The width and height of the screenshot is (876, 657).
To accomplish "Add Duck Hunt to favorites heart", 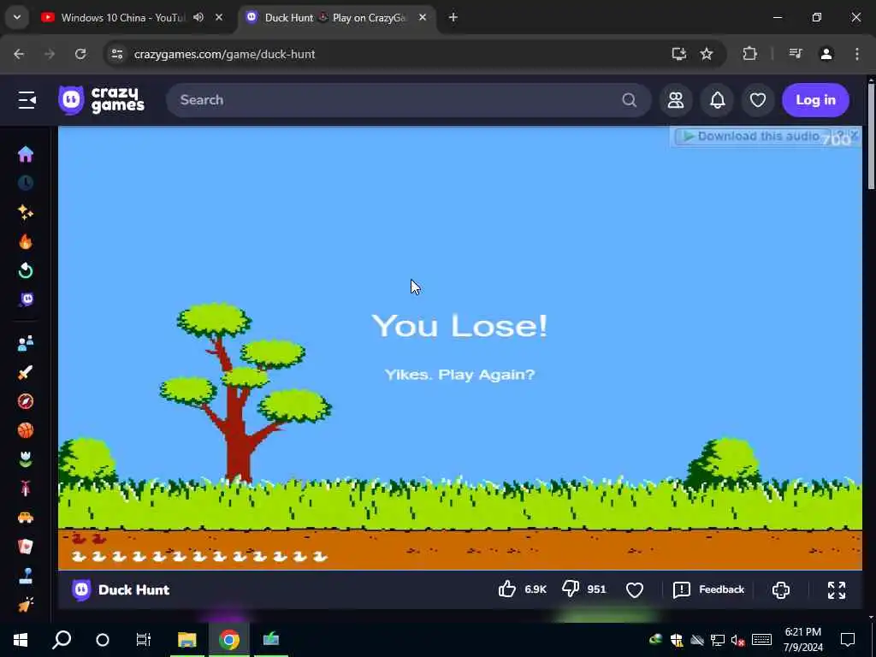I will pos(635,590).
